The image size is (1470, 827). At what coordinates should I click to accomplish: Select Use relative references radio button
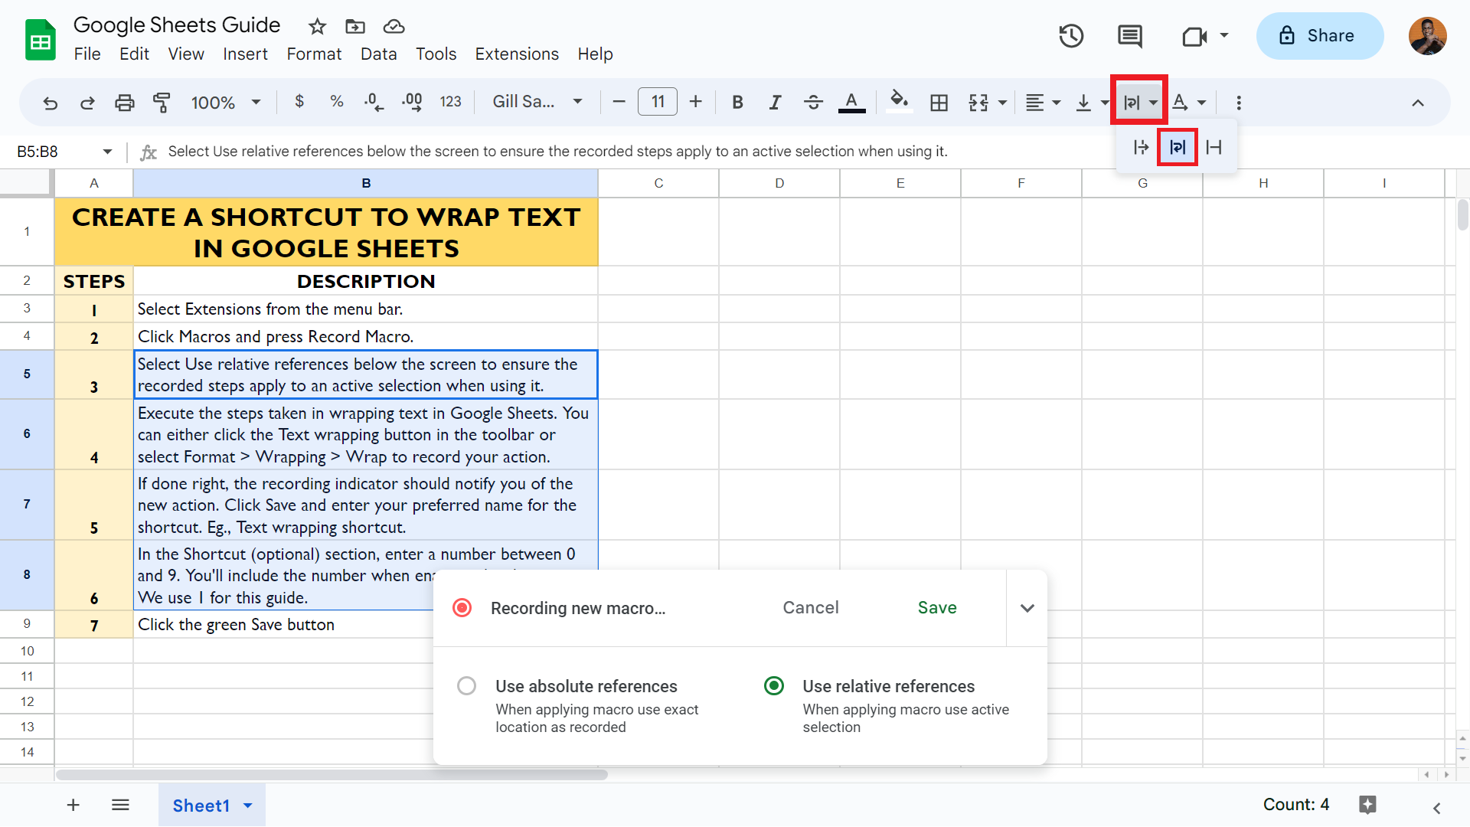[774, 685]
